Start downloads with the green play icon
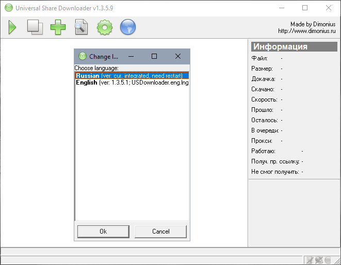341x265 pixels. [12, 27]
